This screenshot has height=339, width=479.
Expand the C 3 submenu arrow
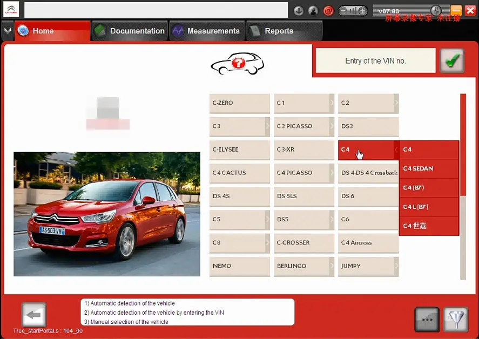[x=267, y=126]
